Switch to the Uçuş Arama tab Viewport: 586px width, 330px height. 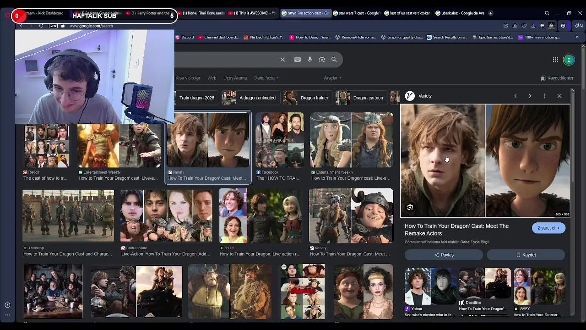[x=235, y=78]
